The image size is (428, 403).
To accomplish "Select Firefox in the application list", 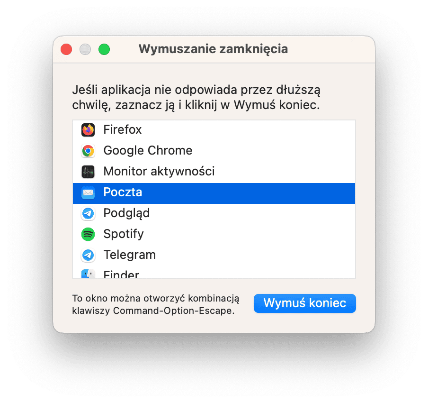I will click(x=122, y=129).
